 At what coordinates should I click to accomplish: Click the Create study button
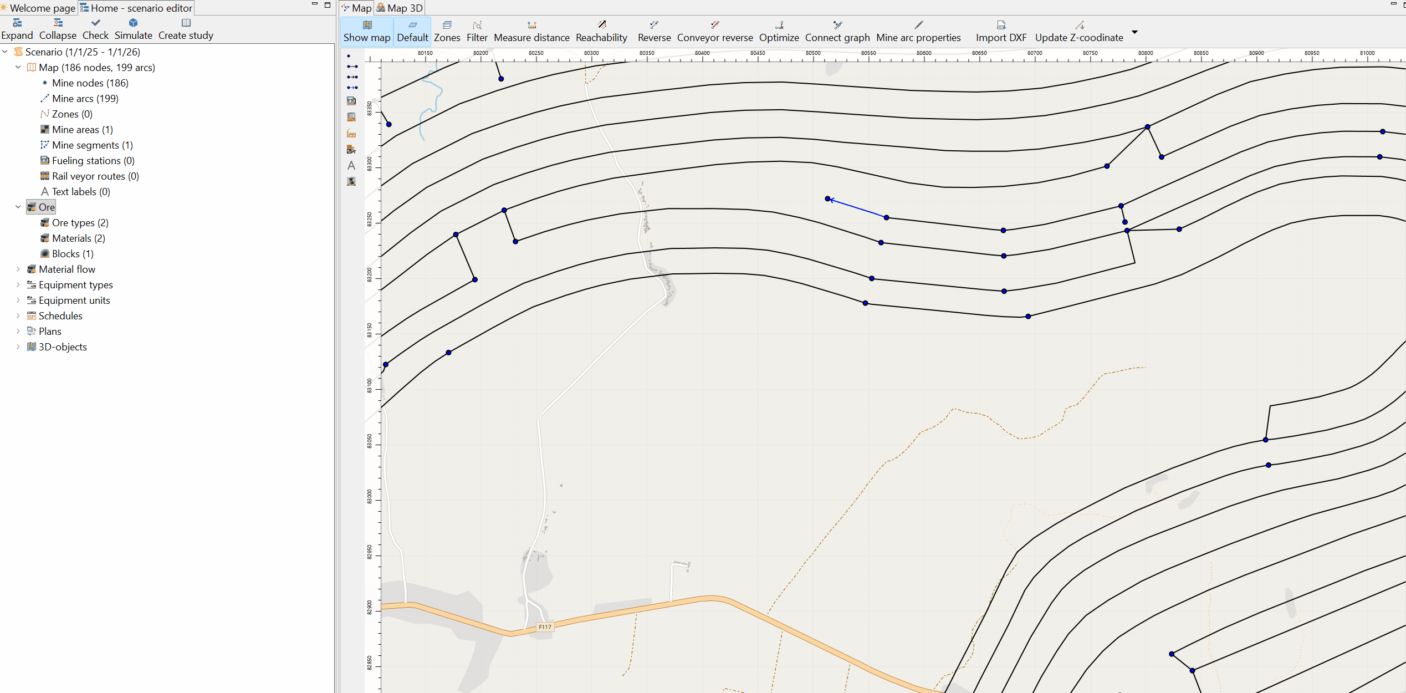[x=186, y=29]
